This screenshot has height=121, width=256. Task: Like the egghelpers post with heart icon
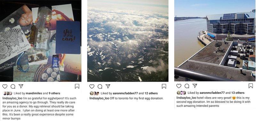pyautogui.click(x=5, y=86)
